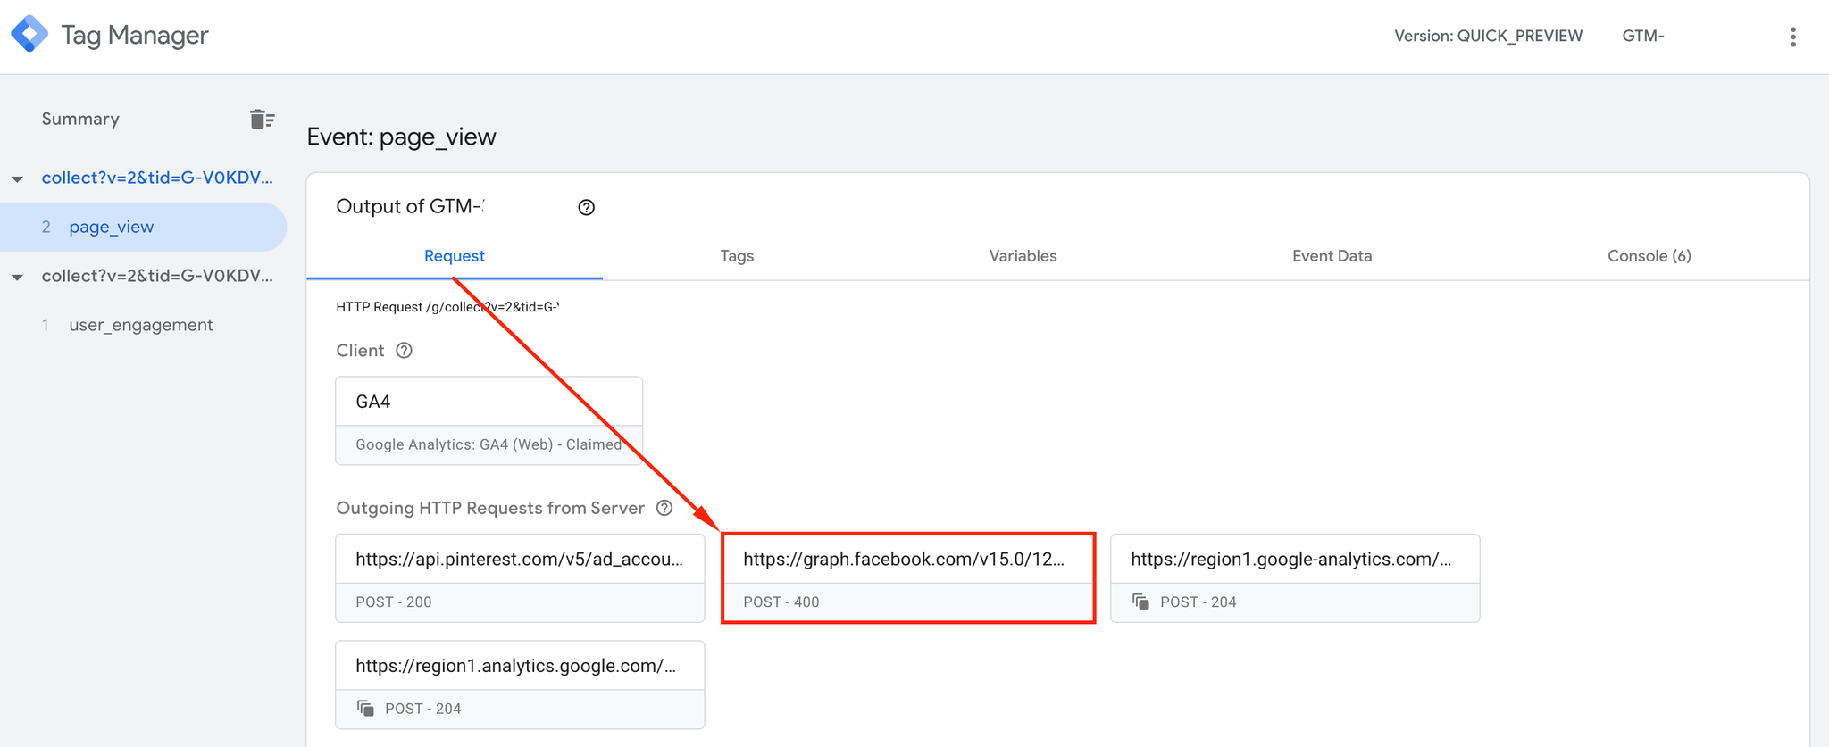The image size is (1829, 747).
Task: Open the GA4 client card
Action: 489,420
